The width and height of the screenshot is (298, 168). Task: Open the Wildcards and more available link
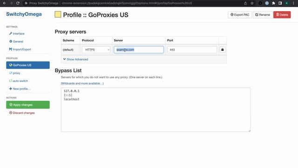tap(82, 84)
